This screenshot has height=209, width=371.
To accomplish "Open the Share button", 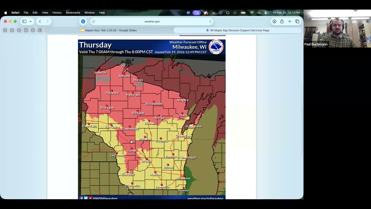I will 282,21.
